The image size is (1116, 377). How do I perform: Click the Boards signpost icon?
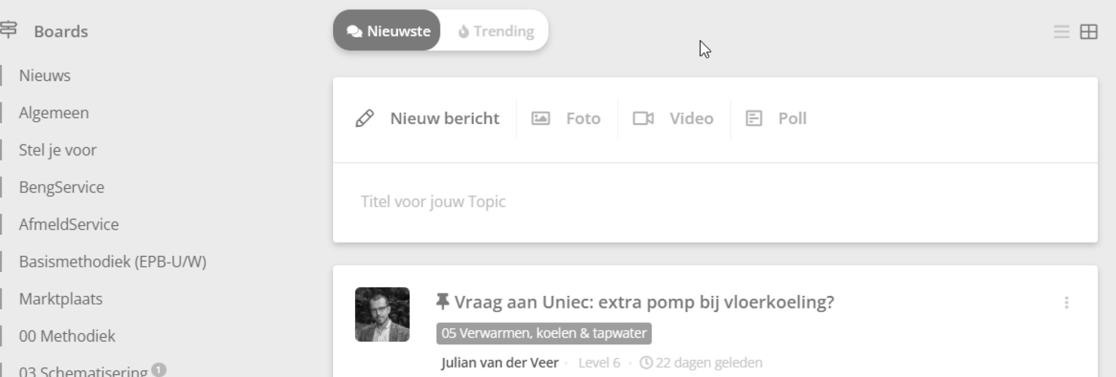coord(8,30)
